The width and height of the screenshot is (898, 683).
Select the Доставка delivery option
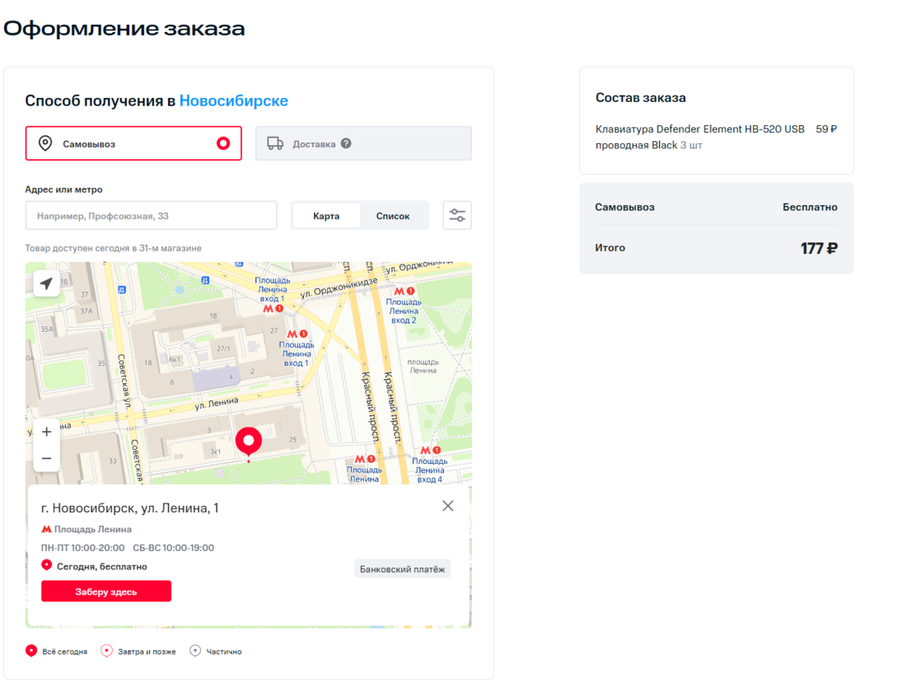[x=363, y=143]
